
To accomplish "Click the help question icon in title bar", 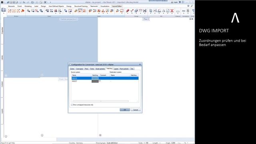I will [x=183, y=2].
